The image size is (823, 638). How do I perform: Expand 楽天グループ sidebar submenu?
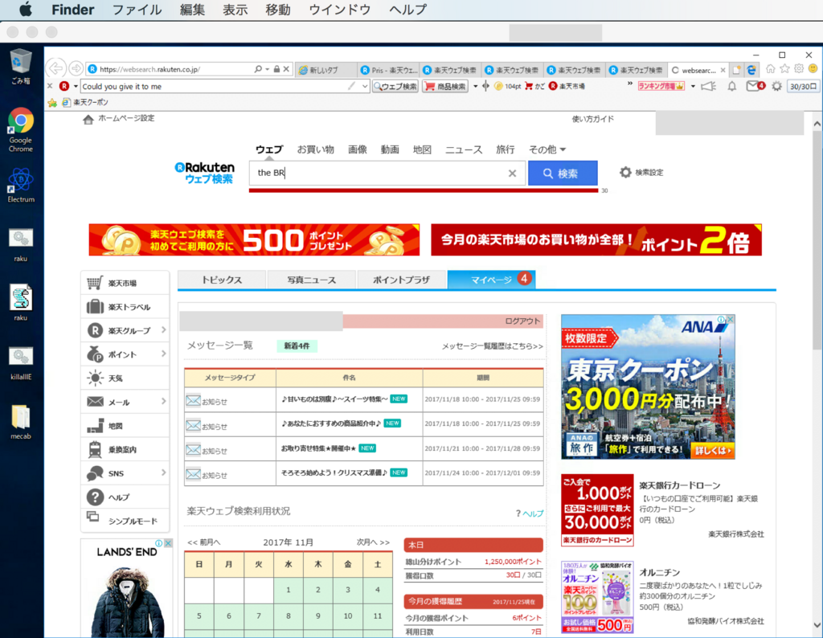point(163,330)
